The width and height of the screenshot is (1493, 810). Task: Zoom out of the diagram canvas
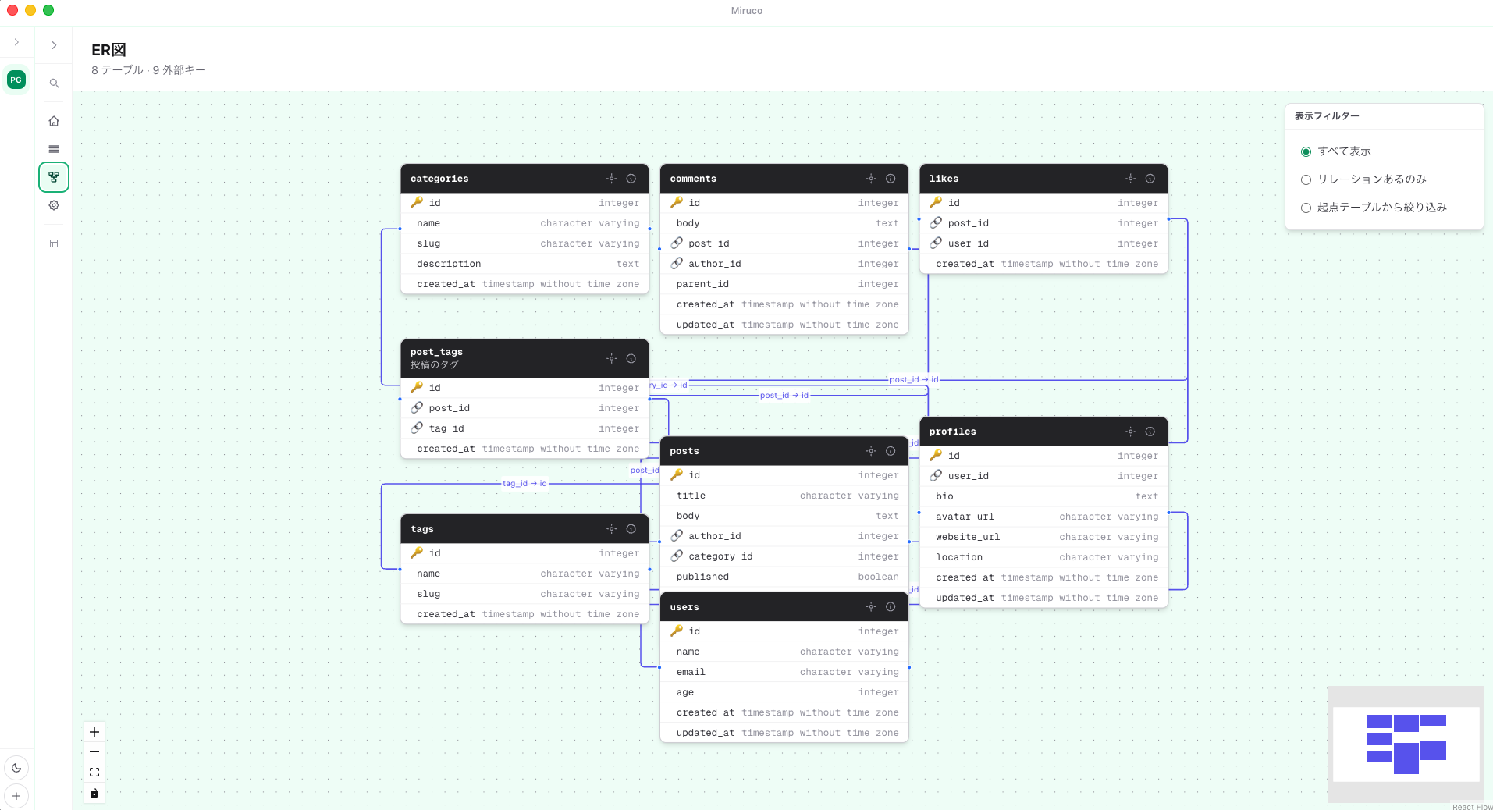pyautogui.click(x=94, y=752)
